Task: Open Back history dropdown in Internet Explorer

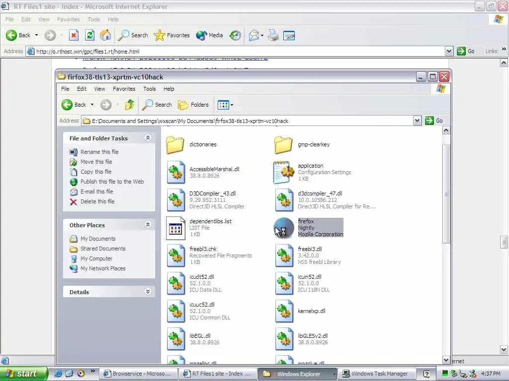Action: click(x=36, y=35)
